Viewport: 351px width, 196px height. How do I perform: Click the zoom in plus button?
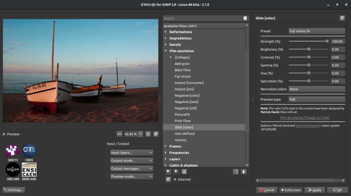pos(148,134)
